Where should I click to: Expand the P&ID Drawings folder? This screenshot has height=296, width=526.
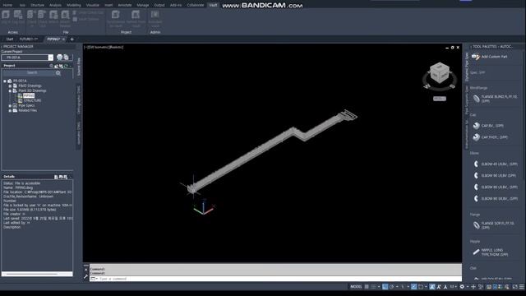click(x=10, y=86)
